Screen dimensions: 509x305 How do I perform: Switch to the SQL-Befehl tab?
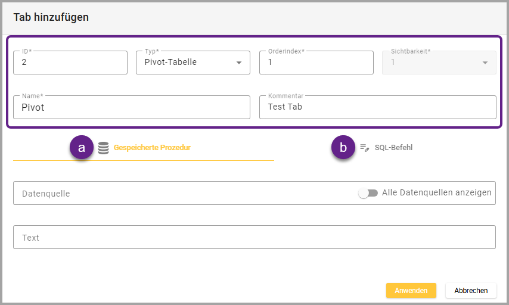[393, 148]
